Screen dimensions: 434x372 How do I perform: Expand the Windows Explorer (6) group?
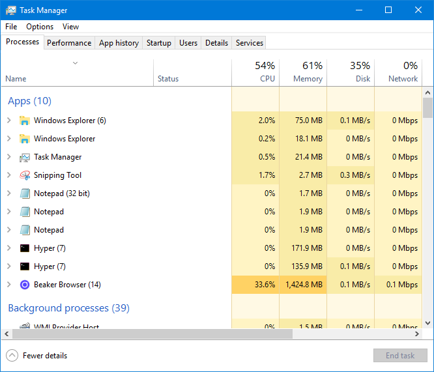pos(9,121)
